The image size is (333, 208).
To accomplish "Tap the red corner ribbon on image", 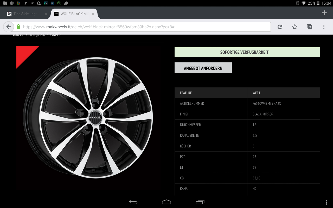I will (x=24, y=53).
